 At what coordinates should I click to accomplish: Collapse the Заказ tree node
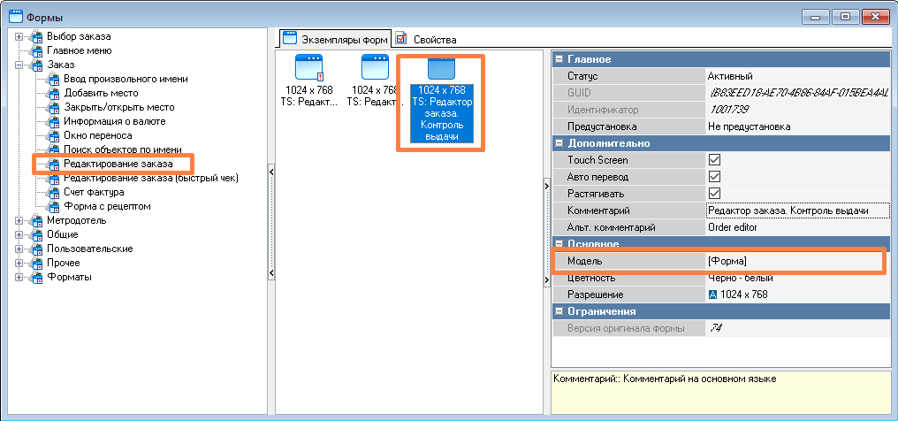(20, 65)
